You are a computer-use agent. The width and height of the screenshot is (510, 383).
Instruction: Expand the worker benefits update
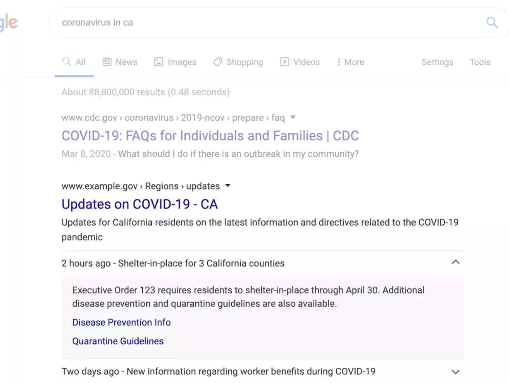tap(456, 371)
